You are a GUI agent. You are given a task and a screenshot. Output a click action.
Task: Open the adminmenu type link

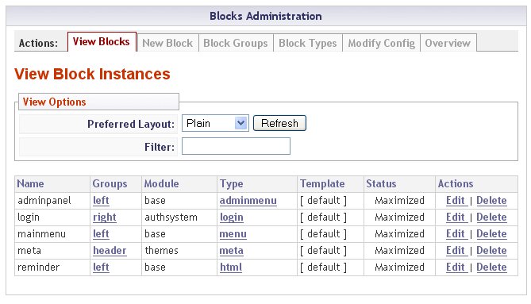tap(248, 200)
